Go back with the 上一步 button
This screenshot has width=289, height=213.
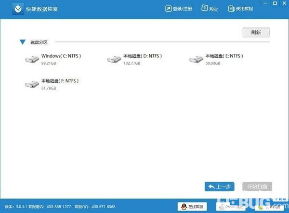coord(219,186)
